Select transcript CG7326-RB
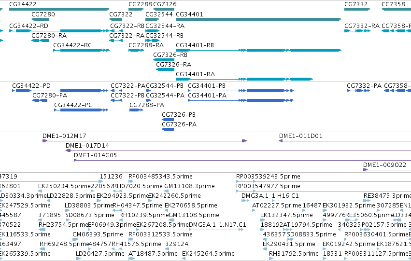411x261 pixels. click(x=164, y=60)
